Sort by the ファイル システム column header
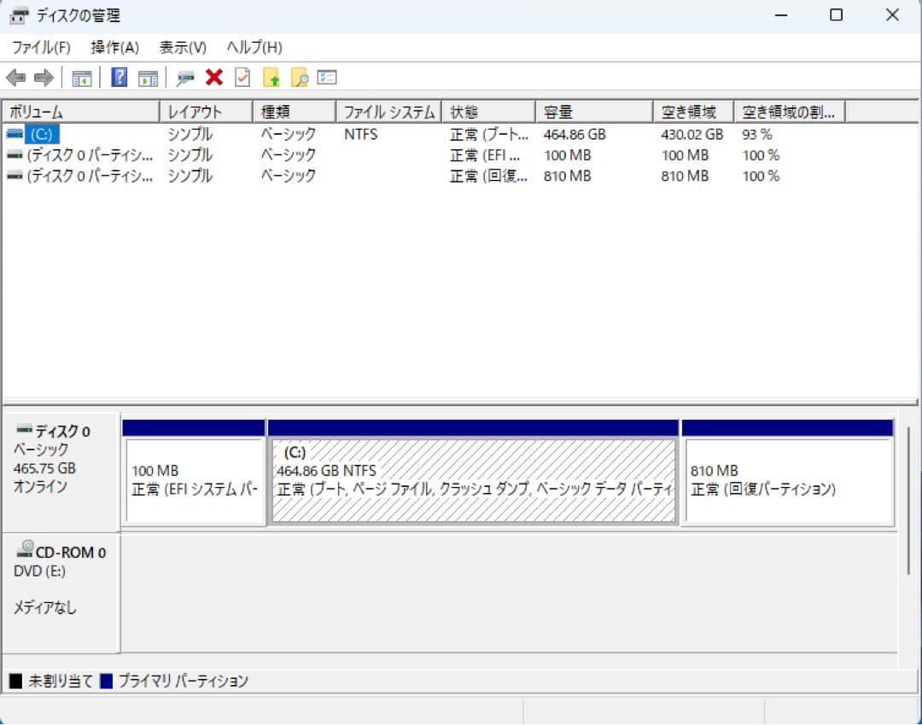Screen dimensions: 922x725 pos(388,111)
